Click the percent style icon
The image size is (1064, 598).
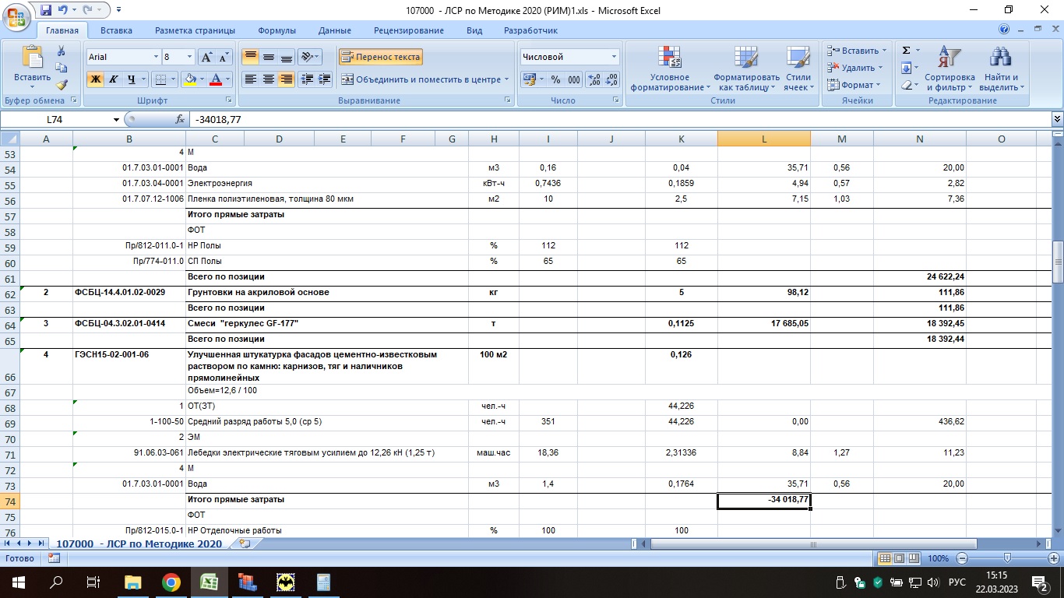point(555,79)
